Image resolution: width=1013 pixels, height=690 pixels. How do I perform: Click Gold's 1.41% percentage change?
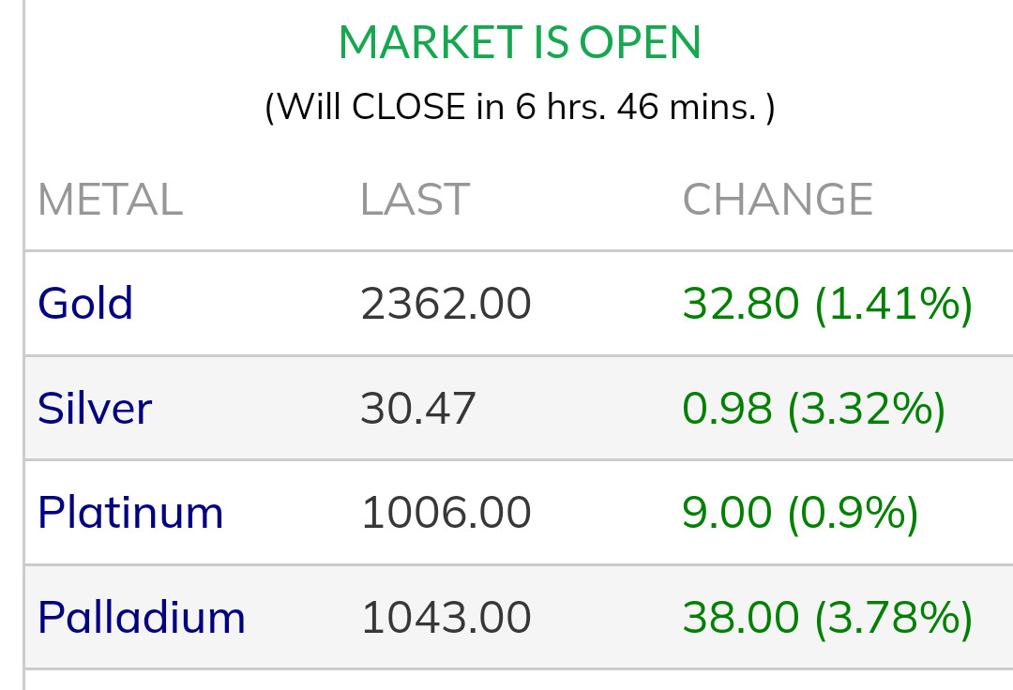pyautogui.click(x=894, y=304)
